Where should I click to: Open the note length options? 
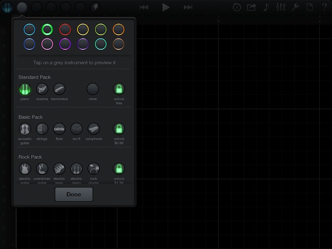[266, 7]
